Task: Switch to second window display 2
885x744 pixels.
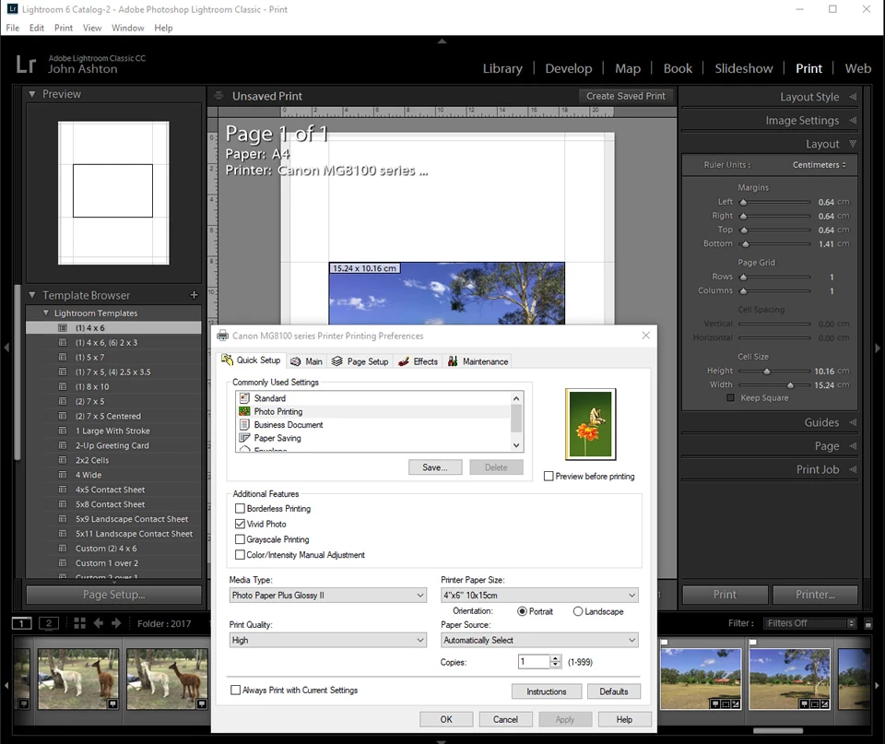Action: tap(49, 623)
